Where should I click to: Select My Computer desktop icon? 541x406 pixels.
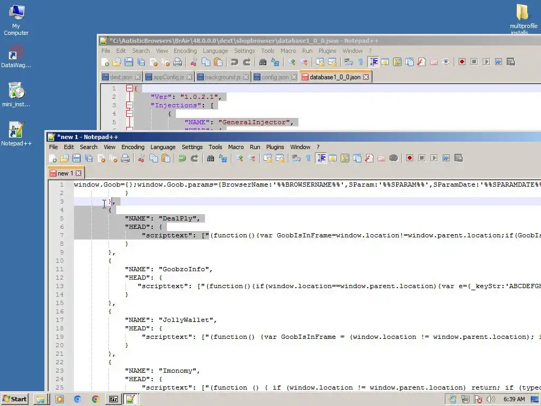[16, 20]
